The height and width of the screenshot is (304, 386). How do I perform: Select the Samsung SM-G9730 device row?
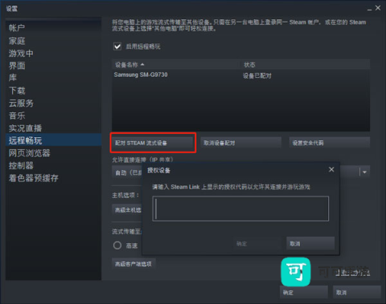(240, 75)
